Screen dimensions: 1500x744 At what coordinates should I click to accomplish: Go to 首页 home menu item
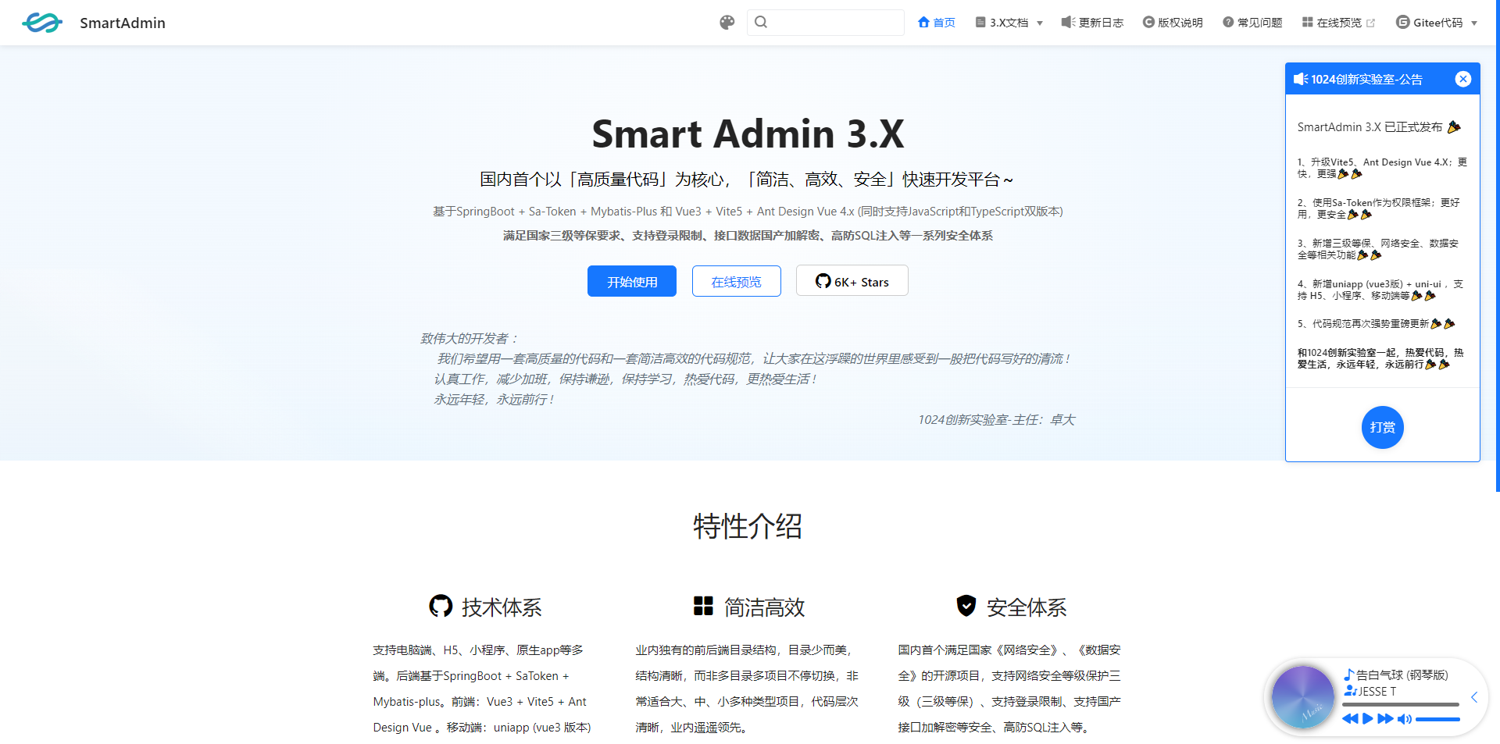(936, 23)
